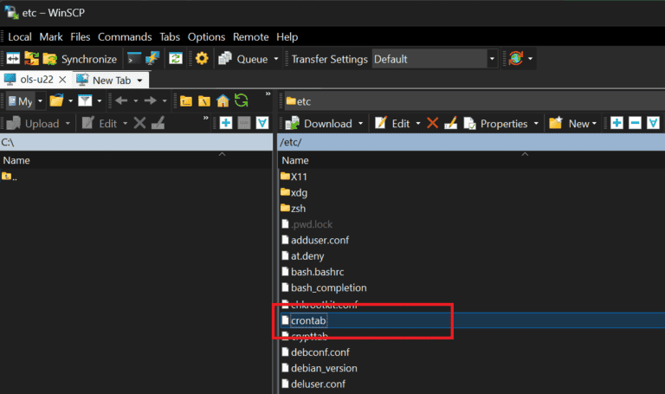
Task: Open the Remote menu
Action: point(250,37)
